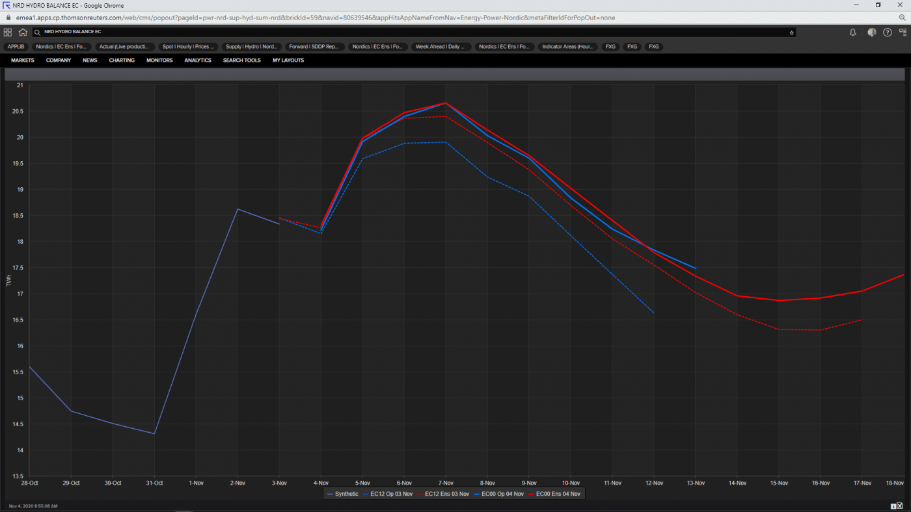911x512 pixels.
Task: Open the side panel layout icon
Action: (x=903, y=32)
